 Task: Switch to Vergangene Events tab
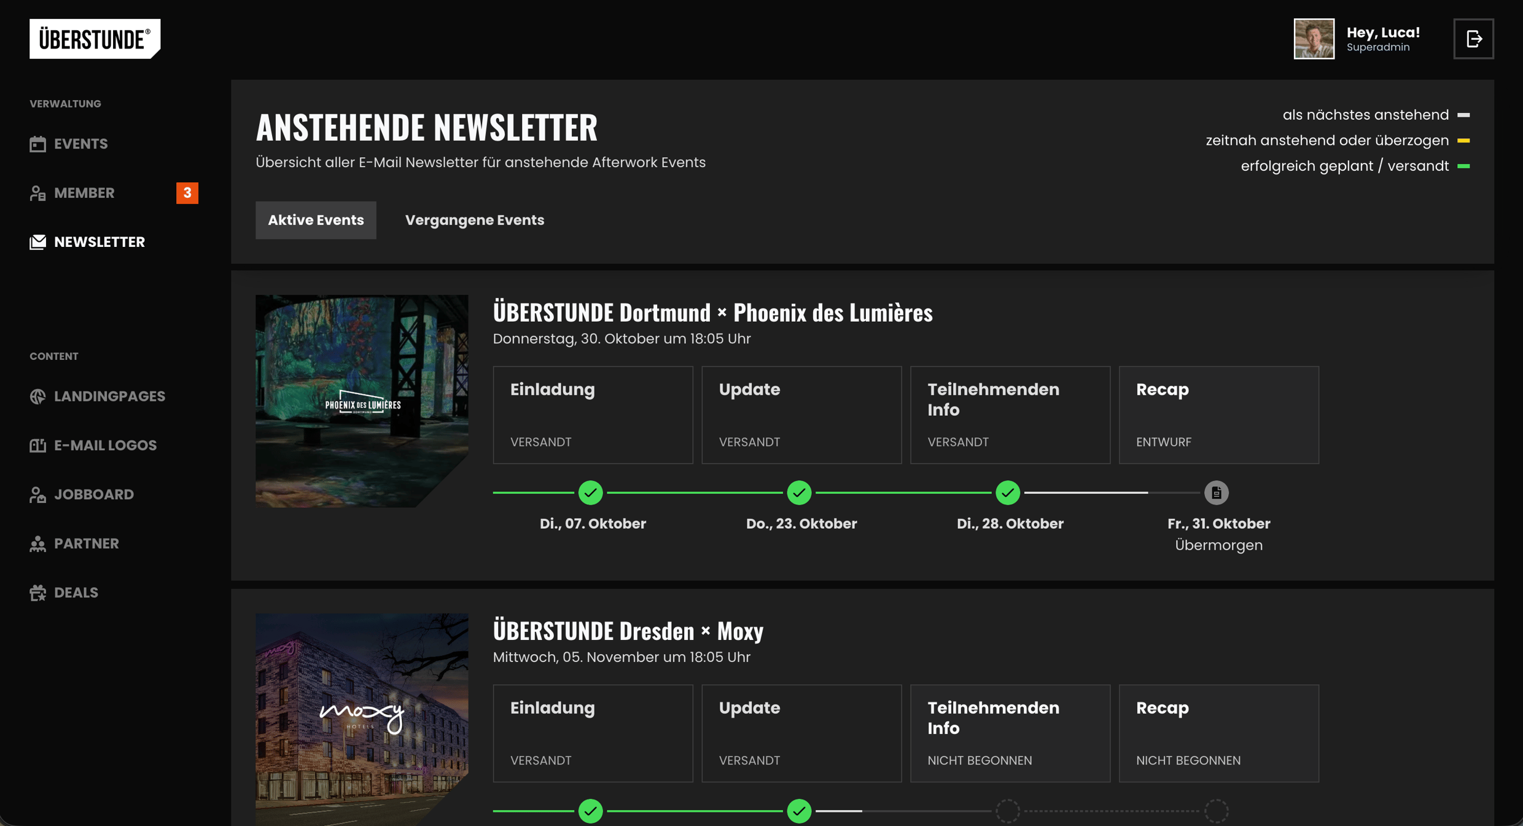tap(474, 220)
